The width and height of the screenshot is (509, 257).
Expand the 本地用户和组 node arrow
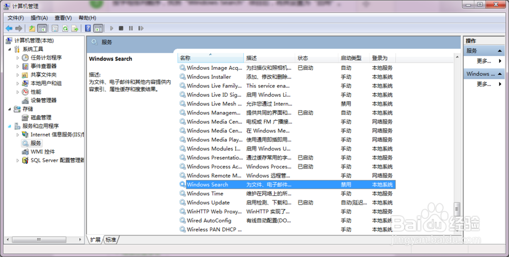point(17,83)
